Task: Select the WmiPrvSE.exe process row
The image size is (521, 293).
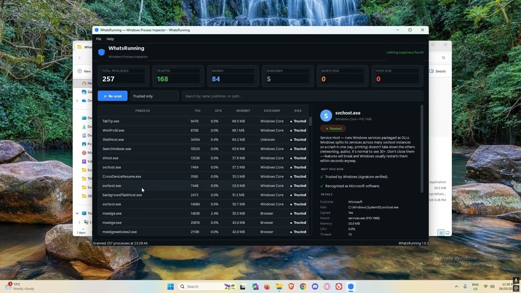Action: pos(204,130)
